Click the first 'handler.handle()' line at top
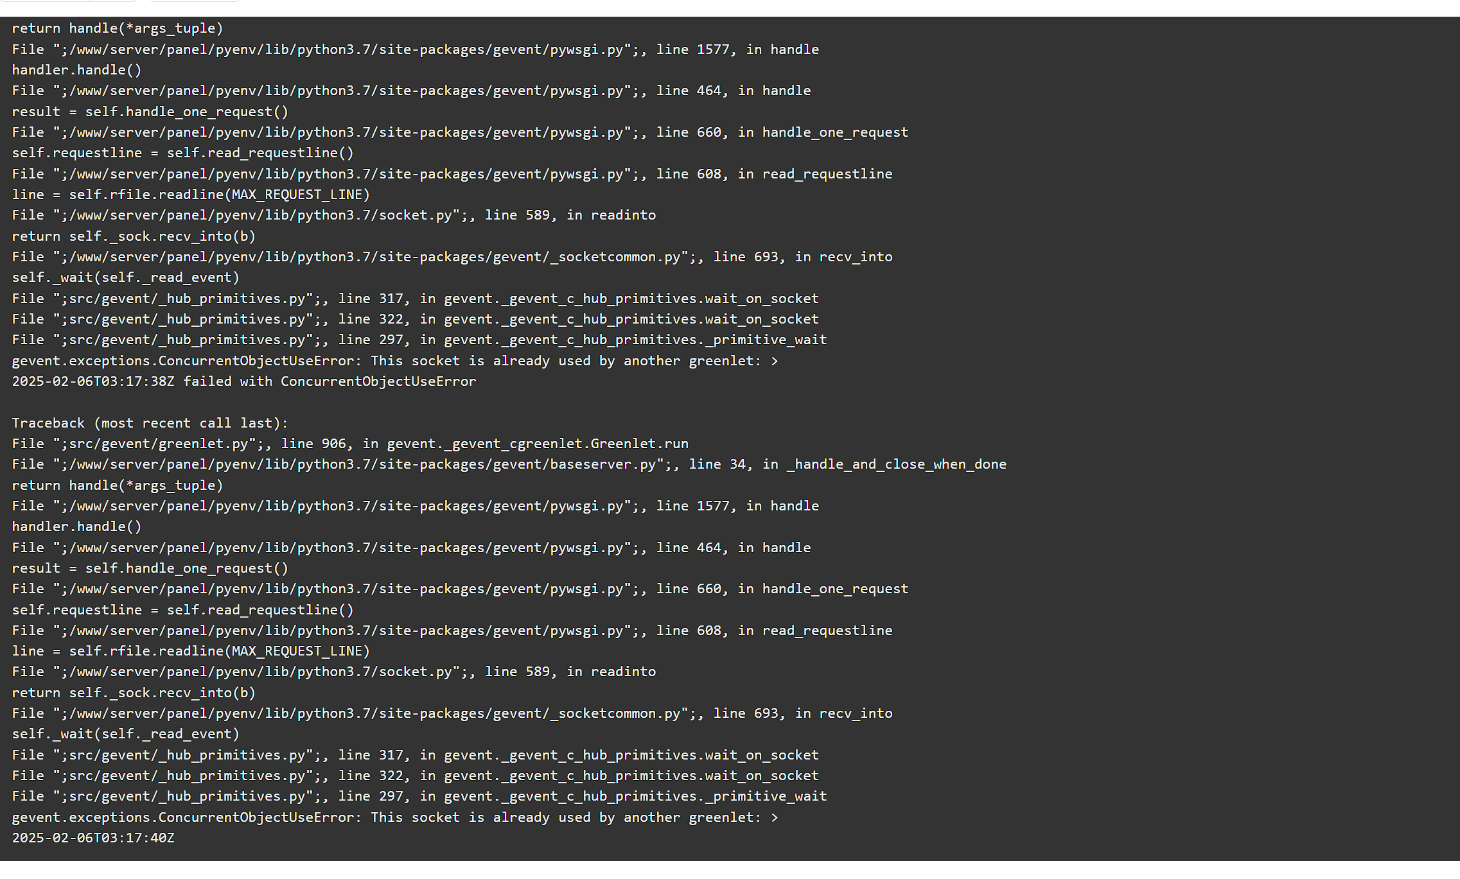 click(x=76, y=69)
